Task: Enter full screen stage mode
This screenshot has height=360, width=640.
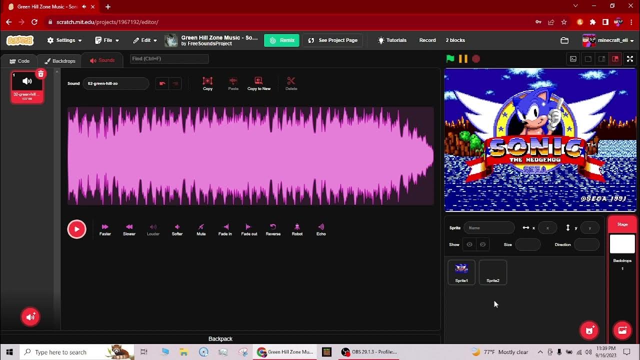Action: tap(630, 58)
